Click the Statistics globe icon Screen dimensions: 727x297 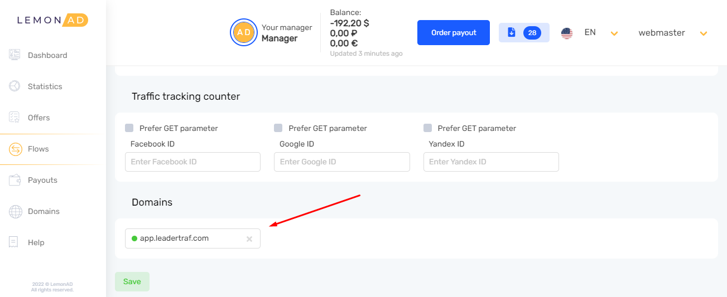tap(15, 86)
